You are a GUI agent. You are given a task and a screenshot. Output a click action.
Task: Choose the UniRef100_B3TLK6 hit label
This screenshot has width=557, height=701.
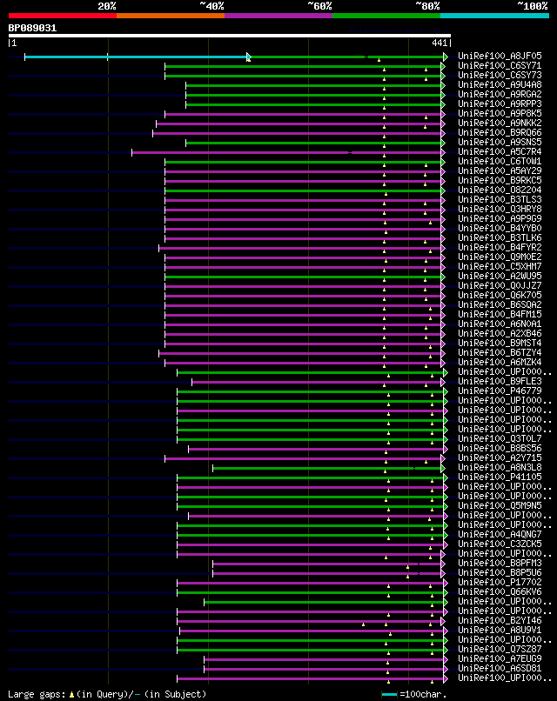pyautogui.click(x=500, y=237)
